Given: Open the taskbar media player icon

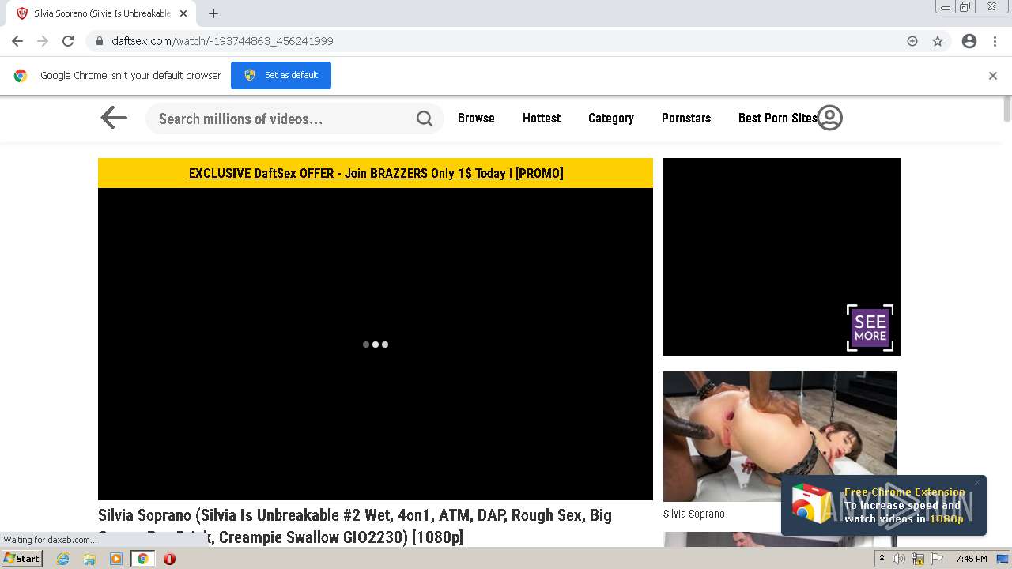Looking at the screenshot, I should [x=116, y=559].
